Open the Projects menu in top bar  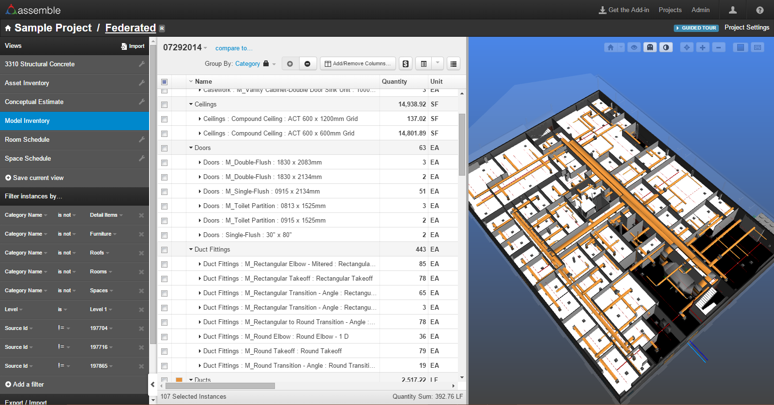tap(670, 10)
